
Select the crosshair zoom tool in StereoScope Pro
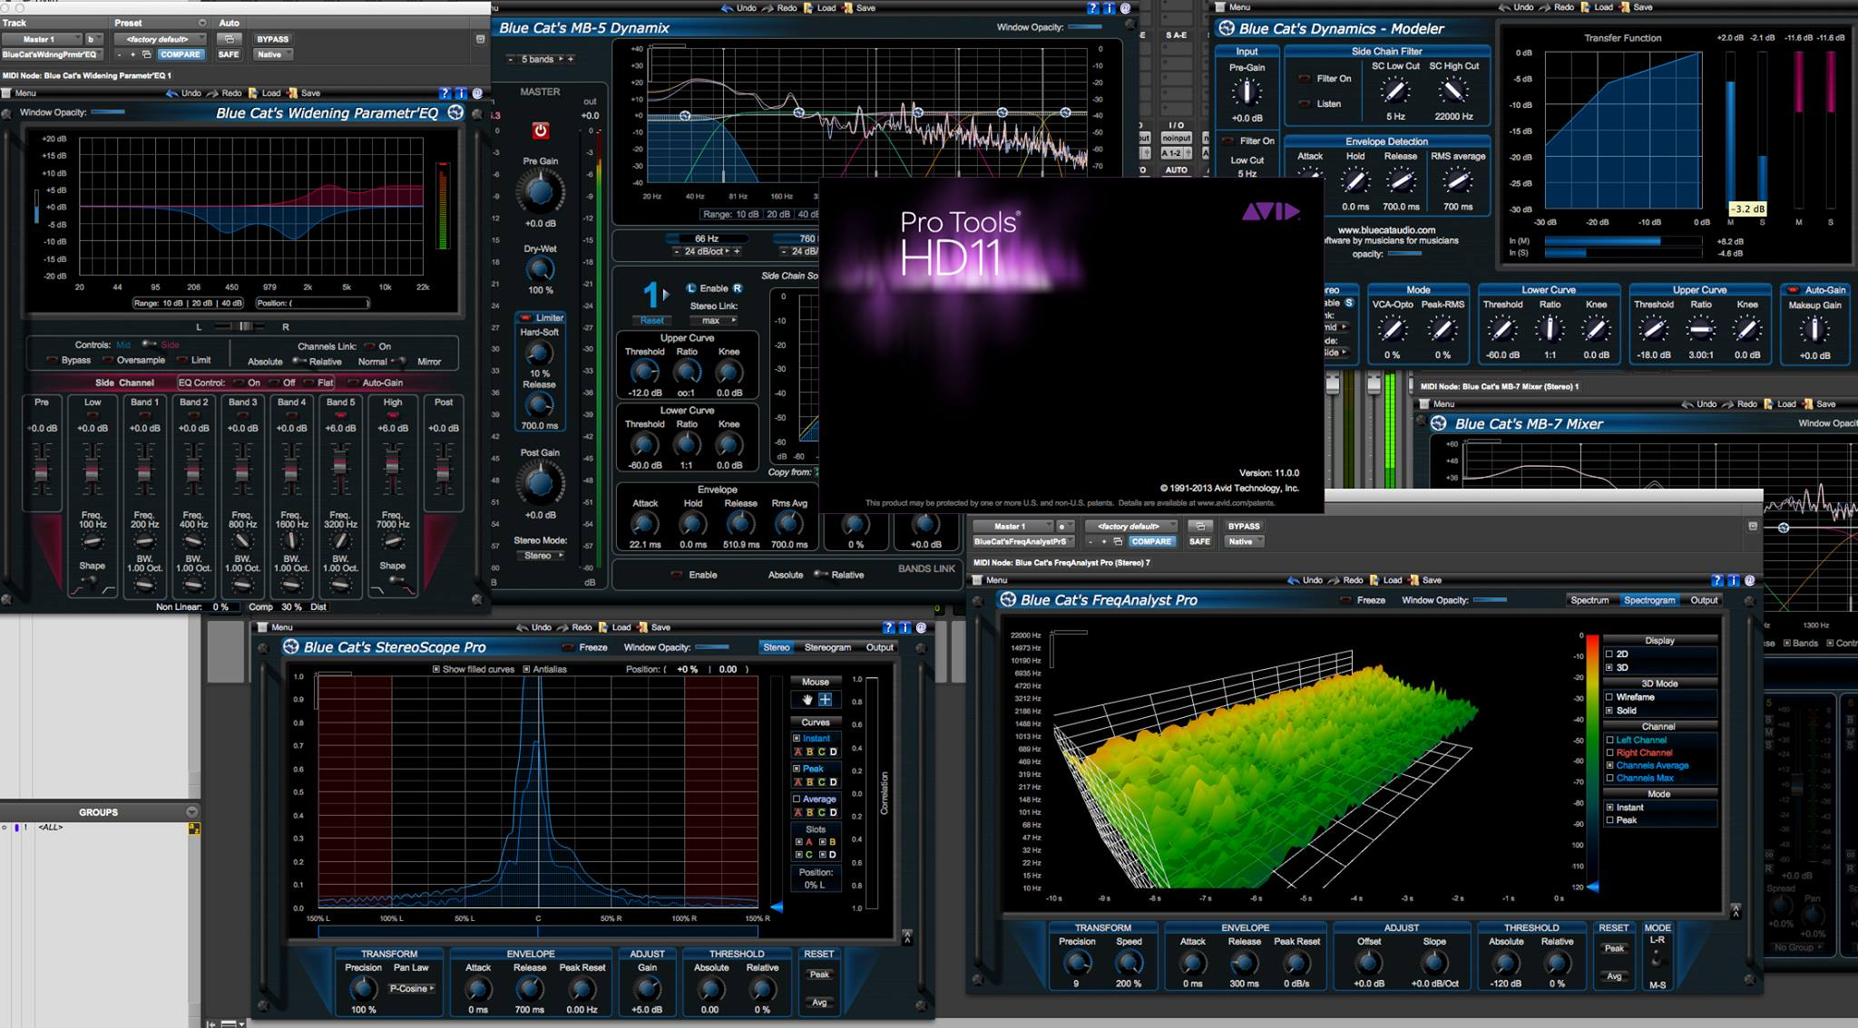[x=826, y=699]
